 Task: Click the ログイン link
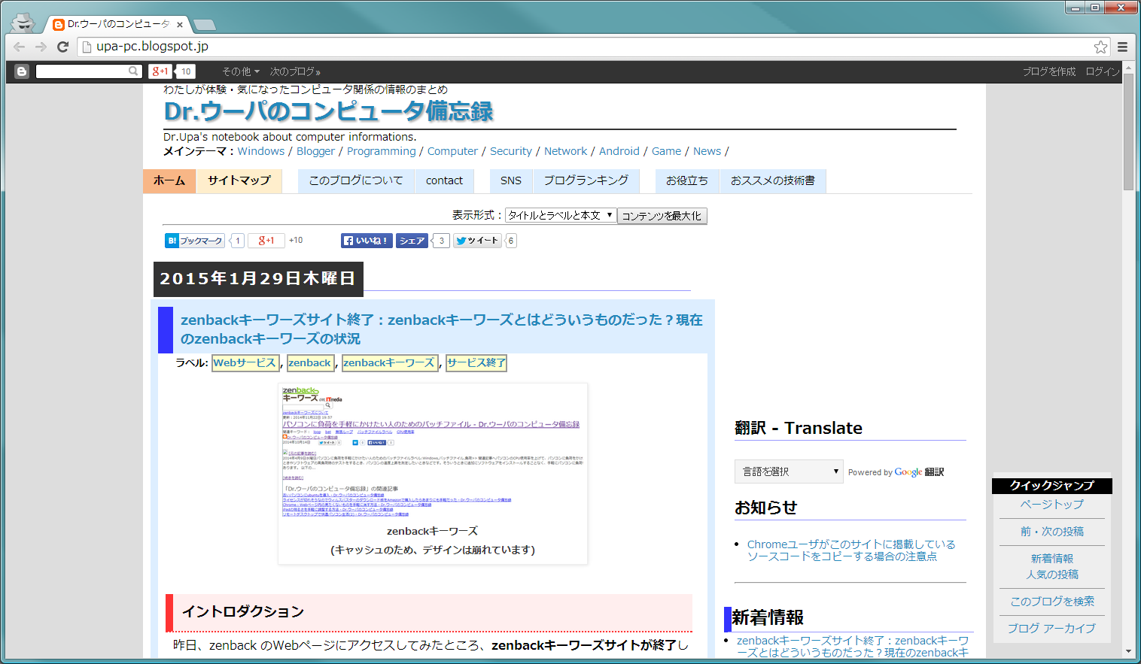coord(1103,71)
